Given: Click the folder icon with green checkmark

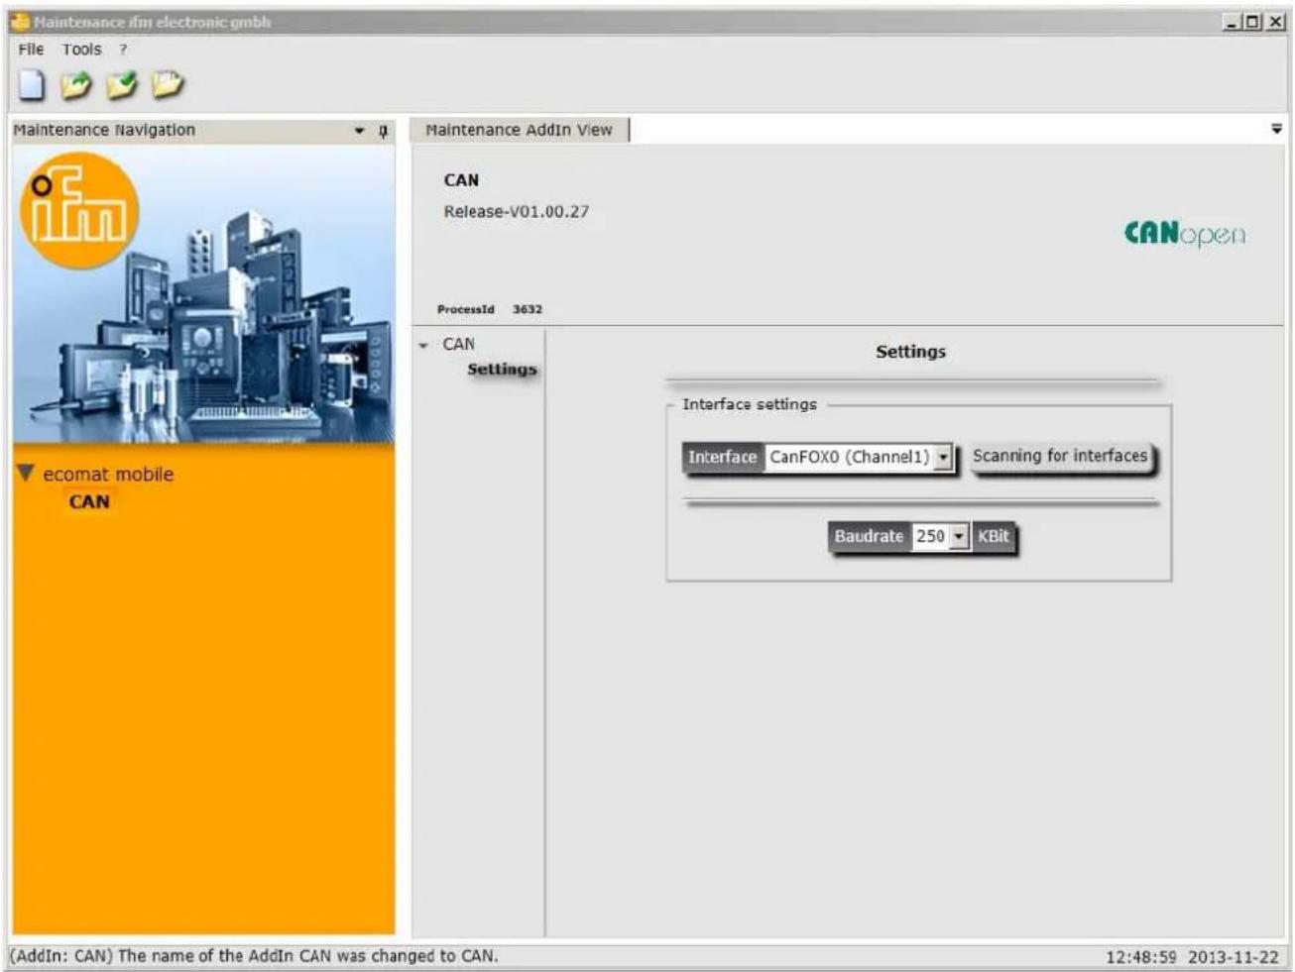Looking at the screenshot, I should click(122, 85).
